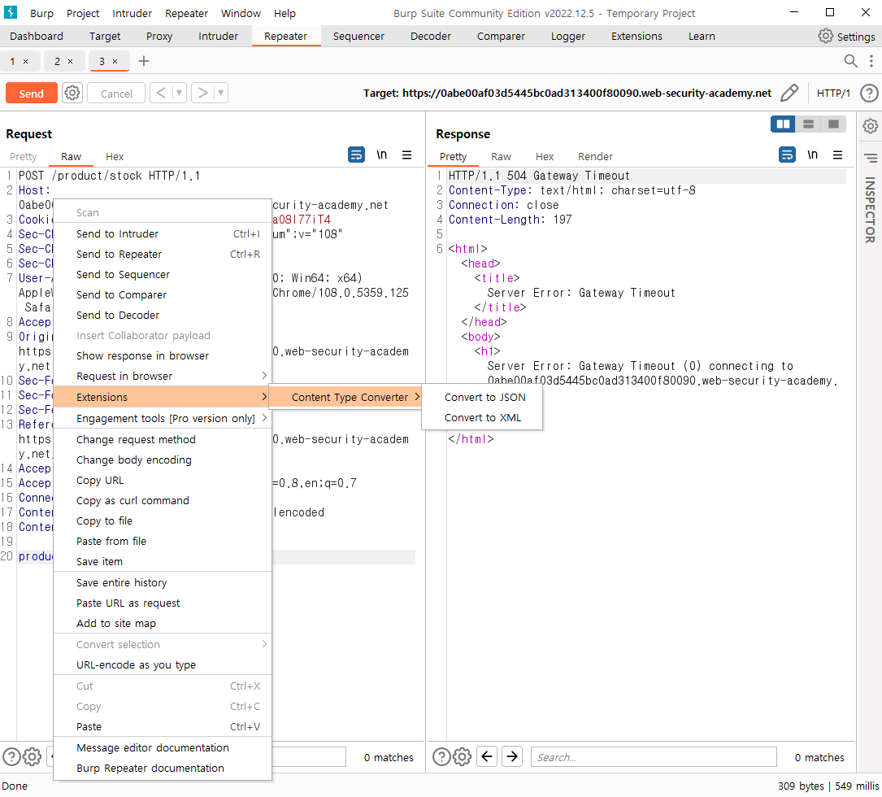The image size is (882, 797).
Task: Open the help icon beside HTTP/1
Action: [x=869, y=93]
